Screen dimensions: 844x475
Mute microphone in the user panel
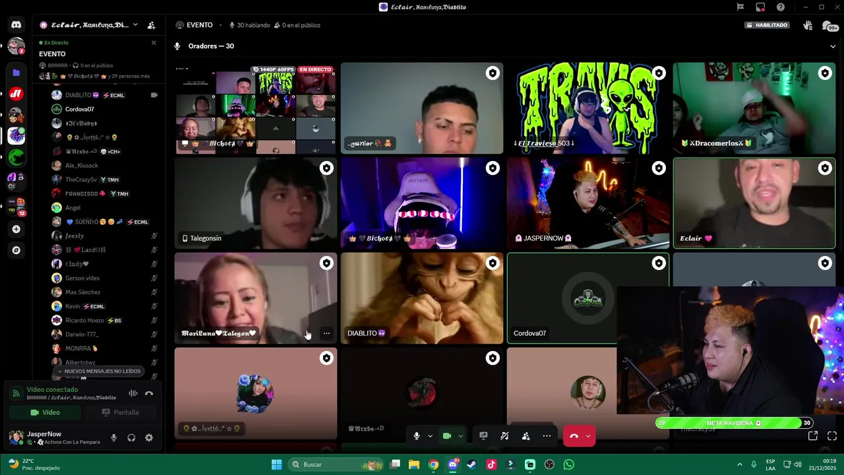113,437
